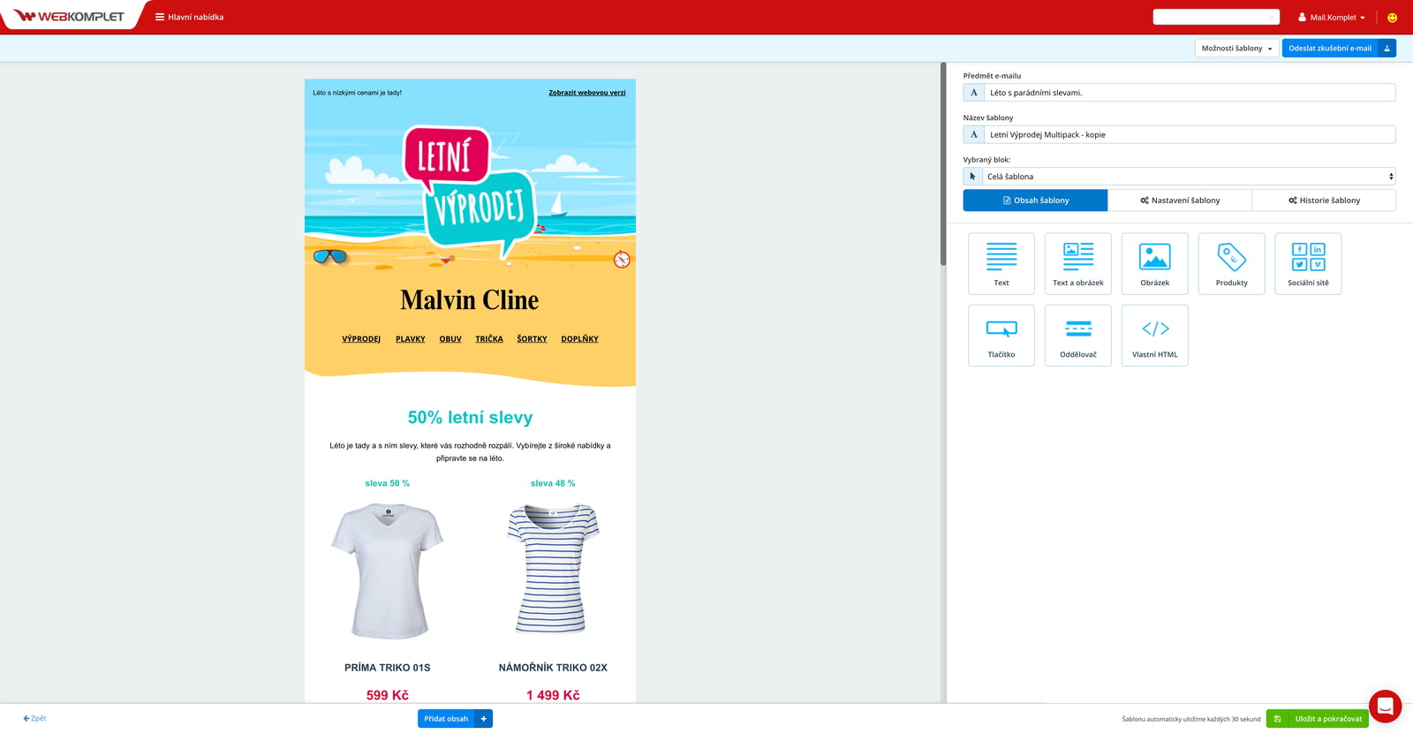1413x734 pixels.
Task: Click PLAVKY navigation link in email
Action: [x=411, y=339]
